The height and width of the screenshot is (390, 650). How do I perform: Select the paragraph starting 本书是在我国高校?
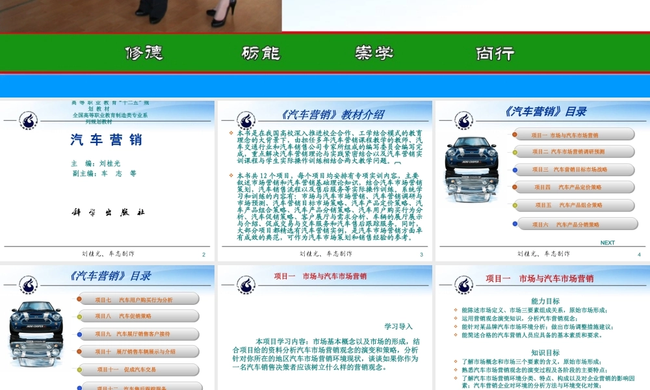click(x=330, y=147)
